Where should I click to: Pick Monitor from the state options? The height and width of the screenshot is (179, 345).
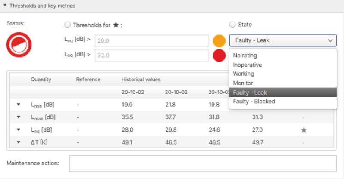(x=243, y=83)
